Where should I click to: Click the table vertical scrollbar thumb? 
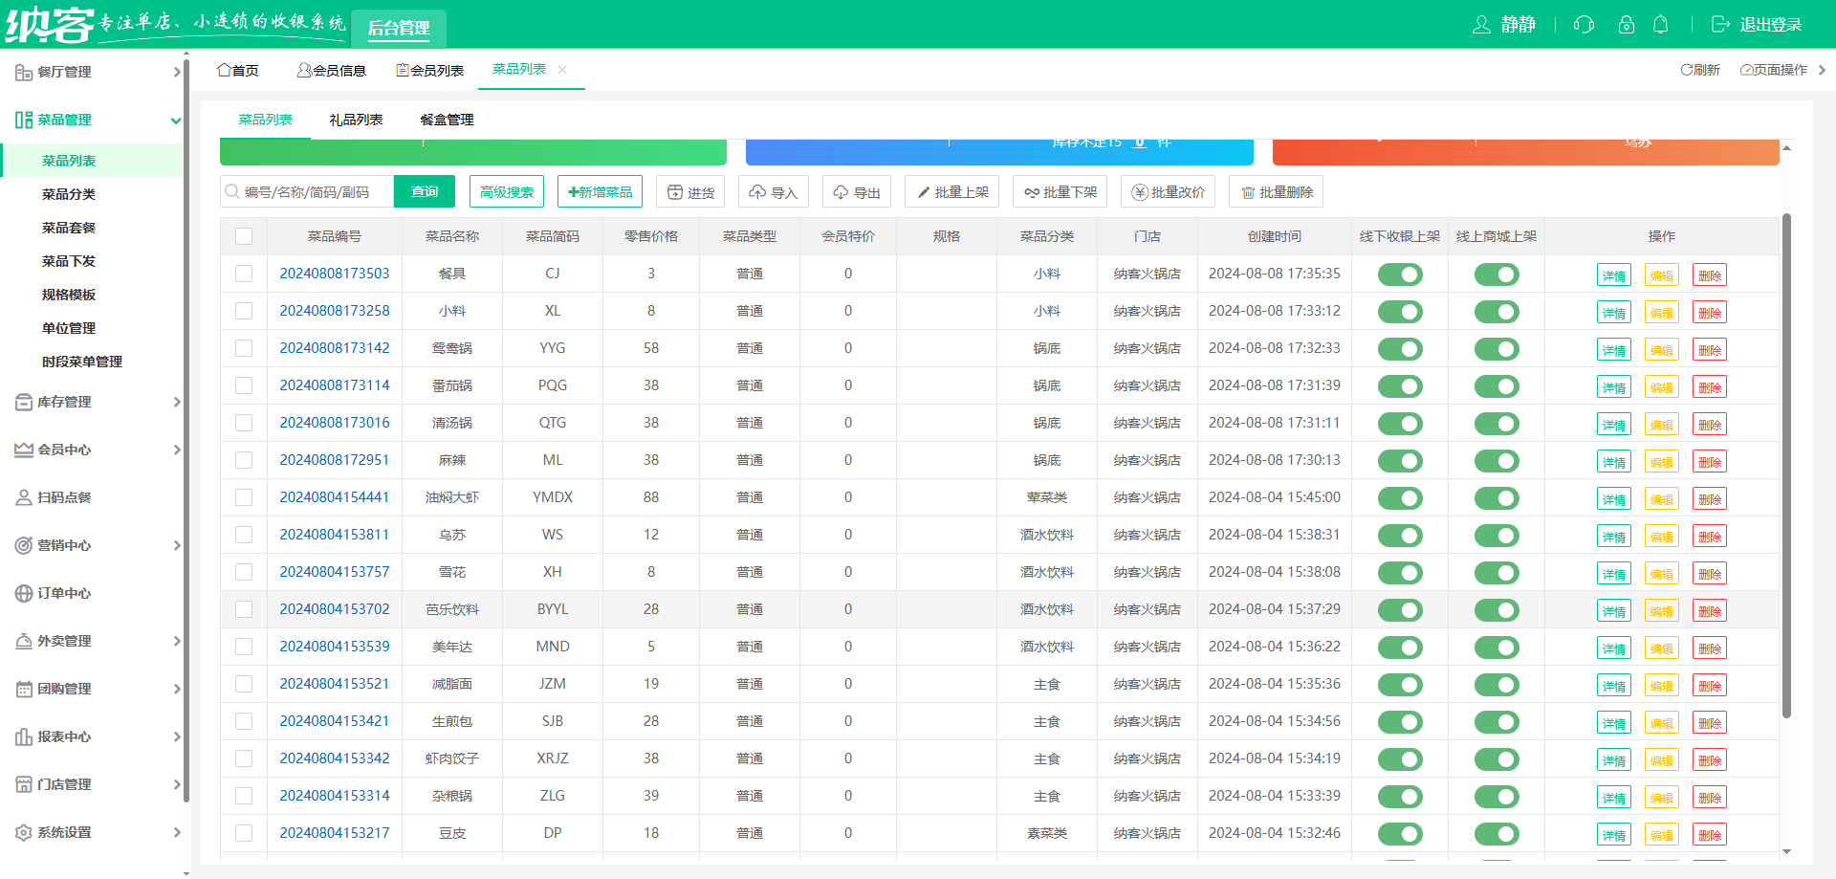coord(1786,466)
